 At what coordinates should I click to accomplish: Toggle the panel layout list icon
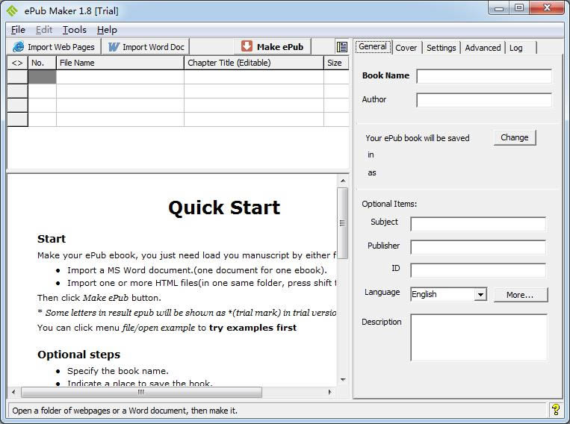pos(341,47)
